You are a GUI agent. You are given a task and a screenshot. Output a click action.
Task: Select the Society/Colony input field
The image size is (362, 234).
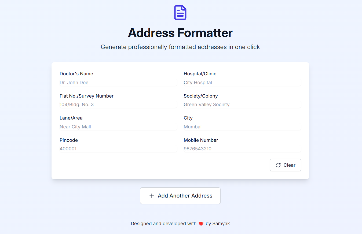click(242, 105)
